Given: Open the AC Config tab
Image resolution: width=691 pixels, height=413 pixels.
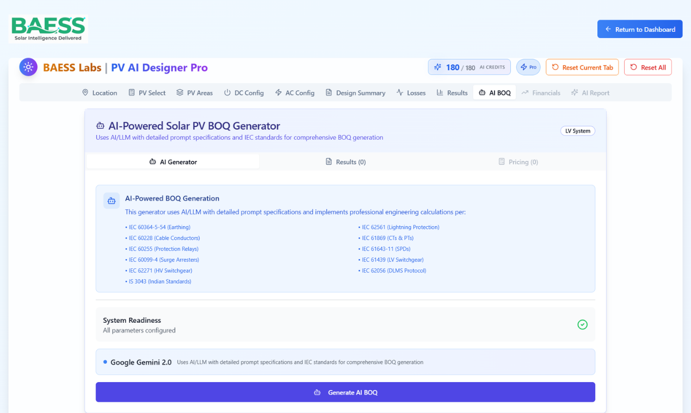Looking at the screenshot, I should 295,93.
